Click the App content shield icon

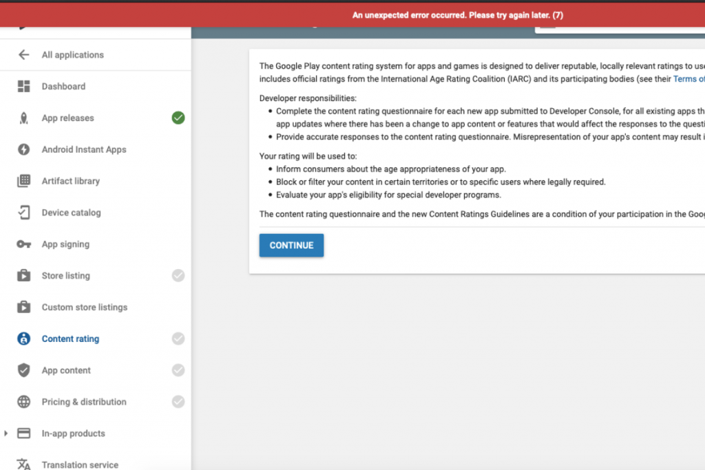click(x=24, y=370)
